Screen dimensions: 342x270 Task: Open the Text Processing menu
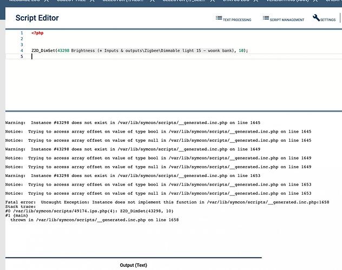pyautogui.click(x=233, y=19)
